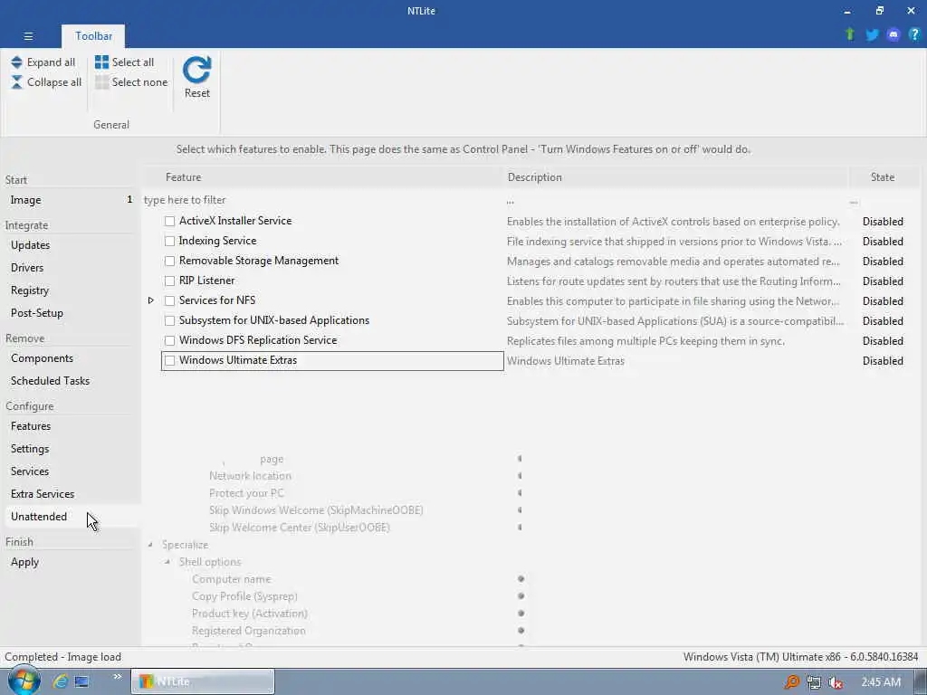The height and width of the screenshot is (695, 927).
Task: Click the RIP Listener description text
Action: (674, 281)
